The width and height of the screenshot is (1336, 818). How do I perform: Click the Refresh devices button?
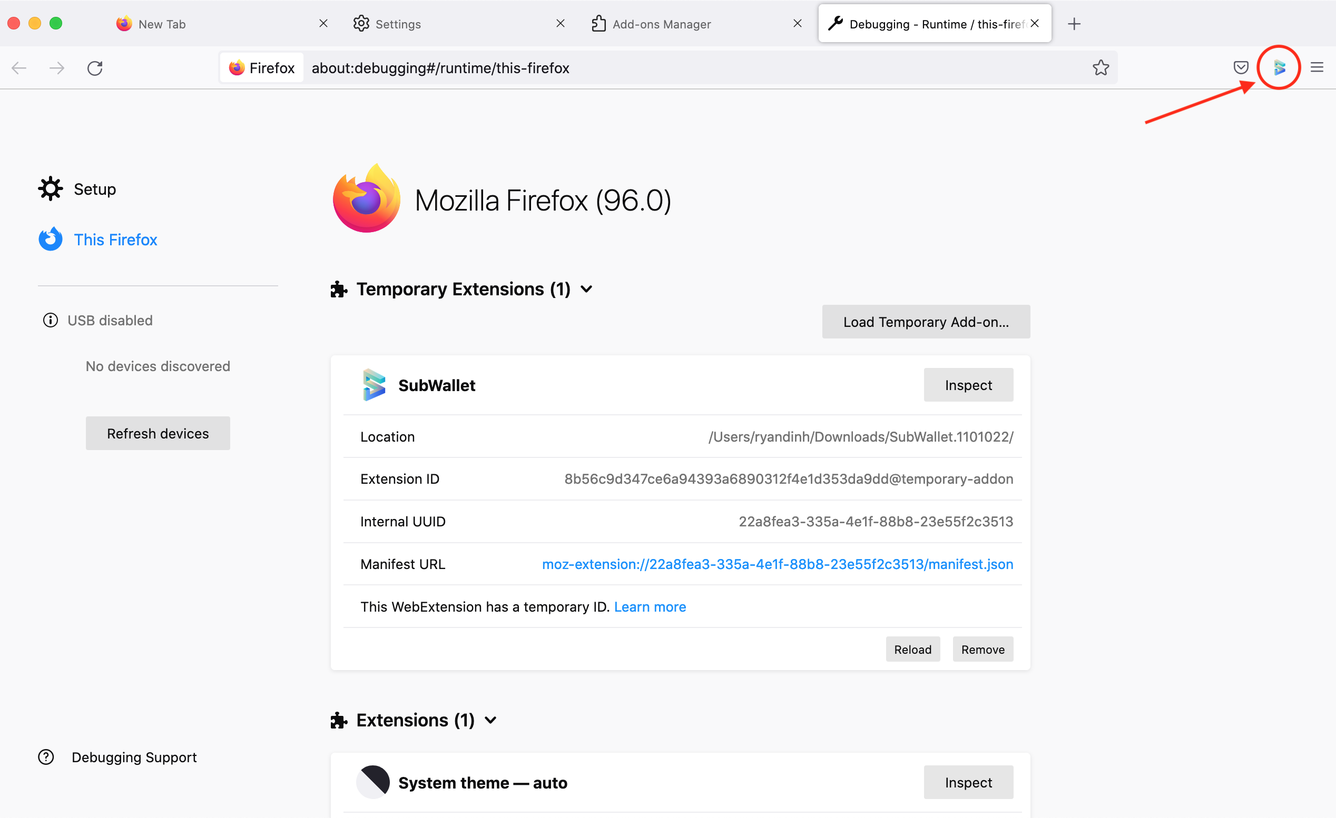point(158,433)
